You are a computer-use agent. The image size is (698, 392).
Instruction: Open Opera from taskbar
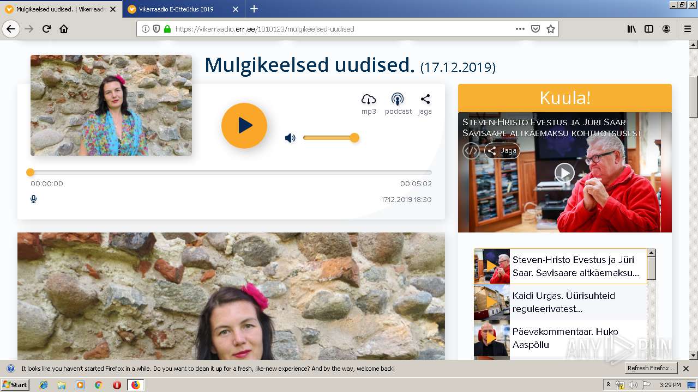coord(117,385)
